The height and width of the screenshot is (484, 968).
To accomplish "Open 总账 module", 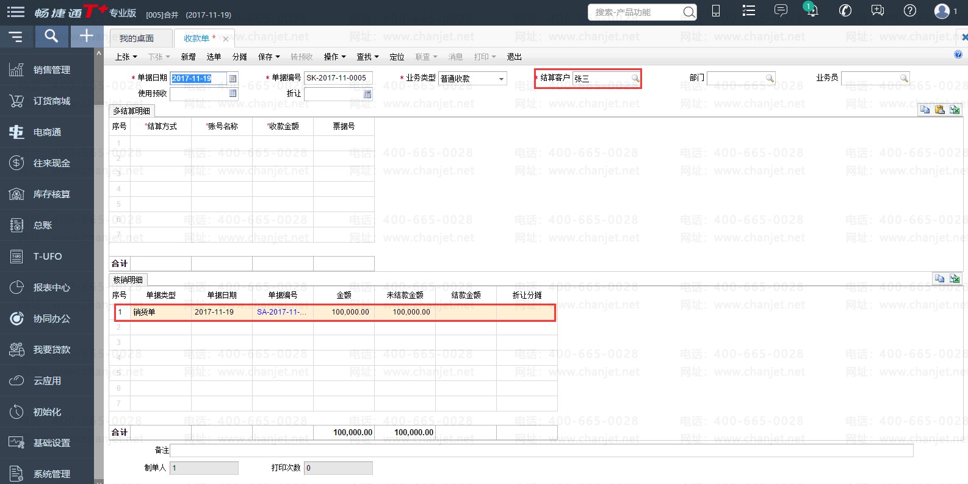I will pyautogui.click(x=47, y=226).
